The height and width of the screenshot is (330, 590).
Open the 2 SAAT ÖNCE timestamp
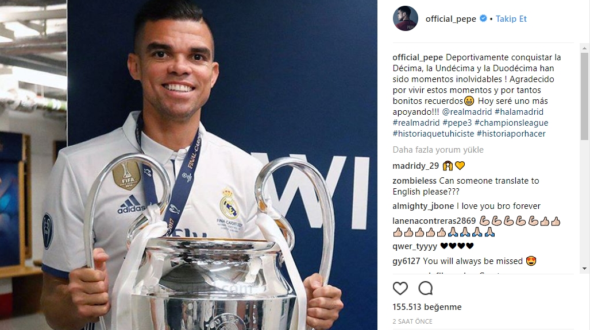(412, 321)
